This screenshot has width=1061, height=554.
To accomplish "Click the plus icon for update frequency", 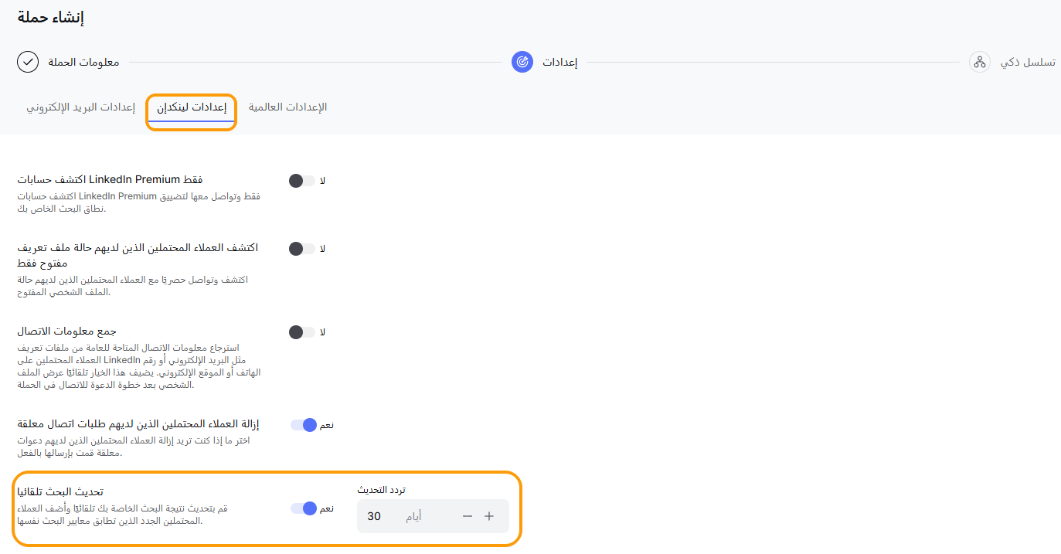I will coord(489,516).
